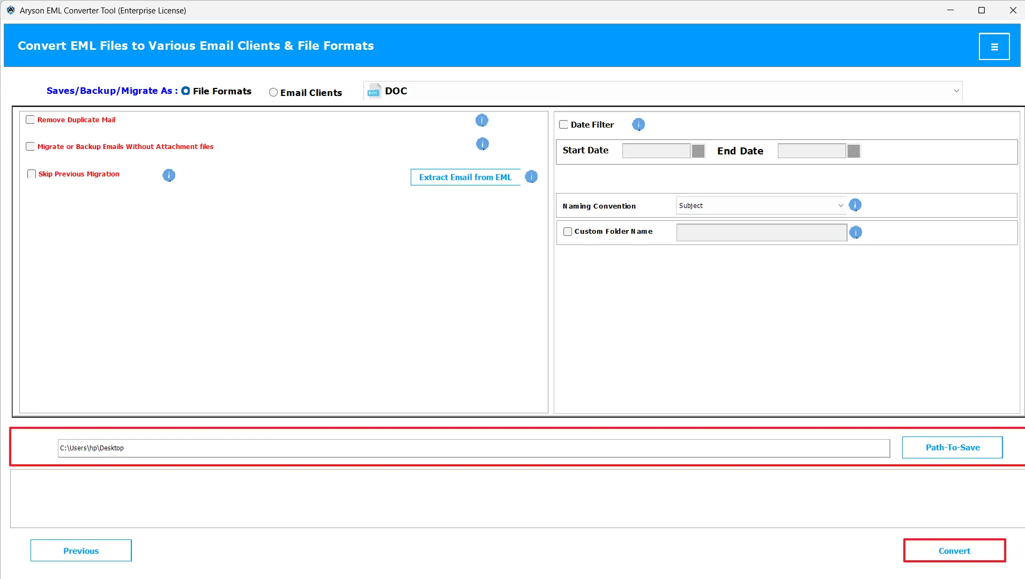Select the Email Clients radio button

click(273, 93)
